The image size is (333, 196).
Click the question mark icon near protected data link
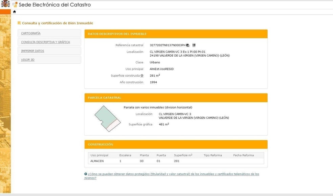86,174
